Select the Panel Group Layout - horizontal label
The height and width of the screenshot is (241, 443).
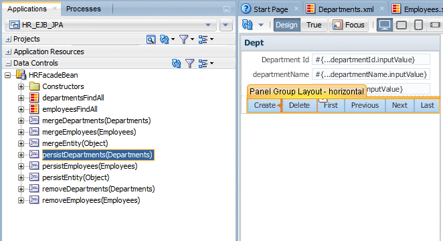pos(306,92)
